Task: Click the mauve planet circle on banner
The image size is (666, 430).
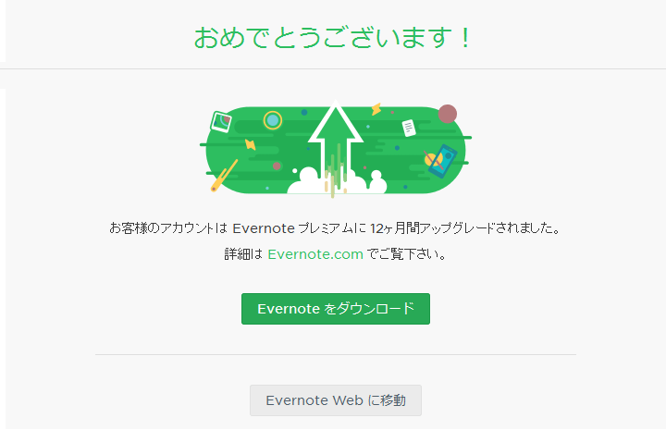Action: (448, 114)
